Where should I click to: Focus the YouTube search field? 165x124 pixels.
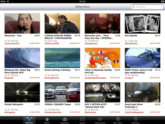click(148, 7)
